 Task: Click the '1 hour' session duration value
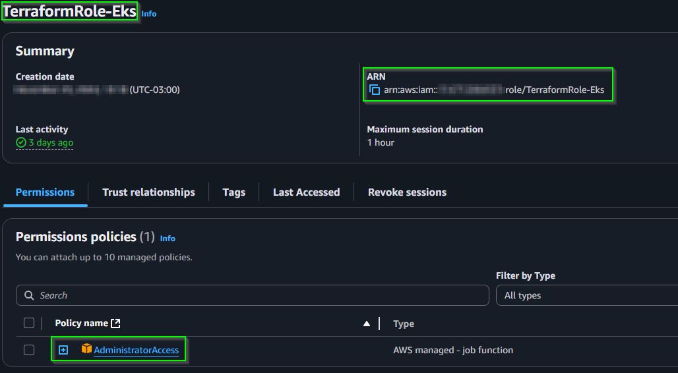pyautogui.click(x=381, y=142)
